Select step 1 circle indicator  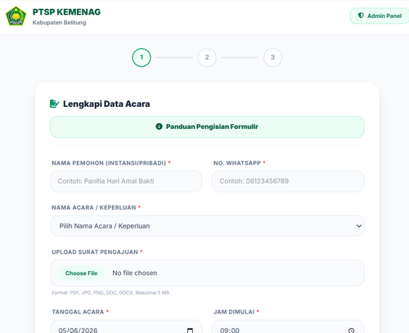point(142,57)
